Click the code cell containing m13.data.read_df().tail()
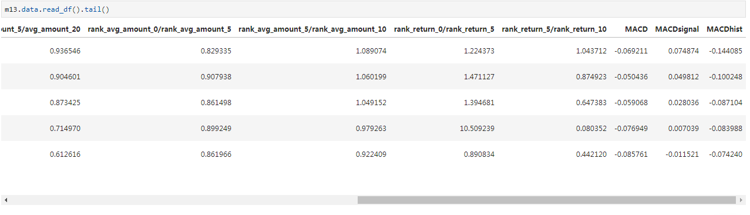Screen dimensions: 750x215 pos(374,10)
